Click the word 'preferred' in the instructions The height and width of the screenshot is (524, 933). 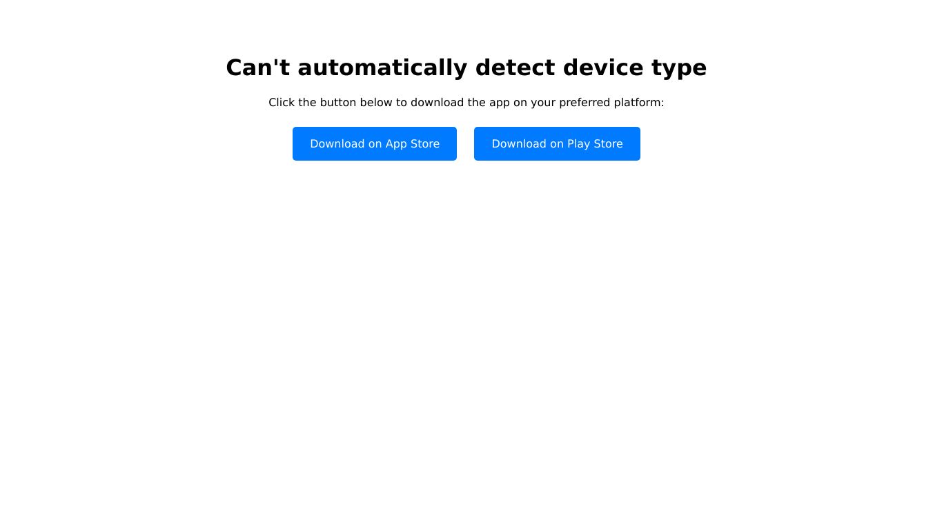[585, 103]
